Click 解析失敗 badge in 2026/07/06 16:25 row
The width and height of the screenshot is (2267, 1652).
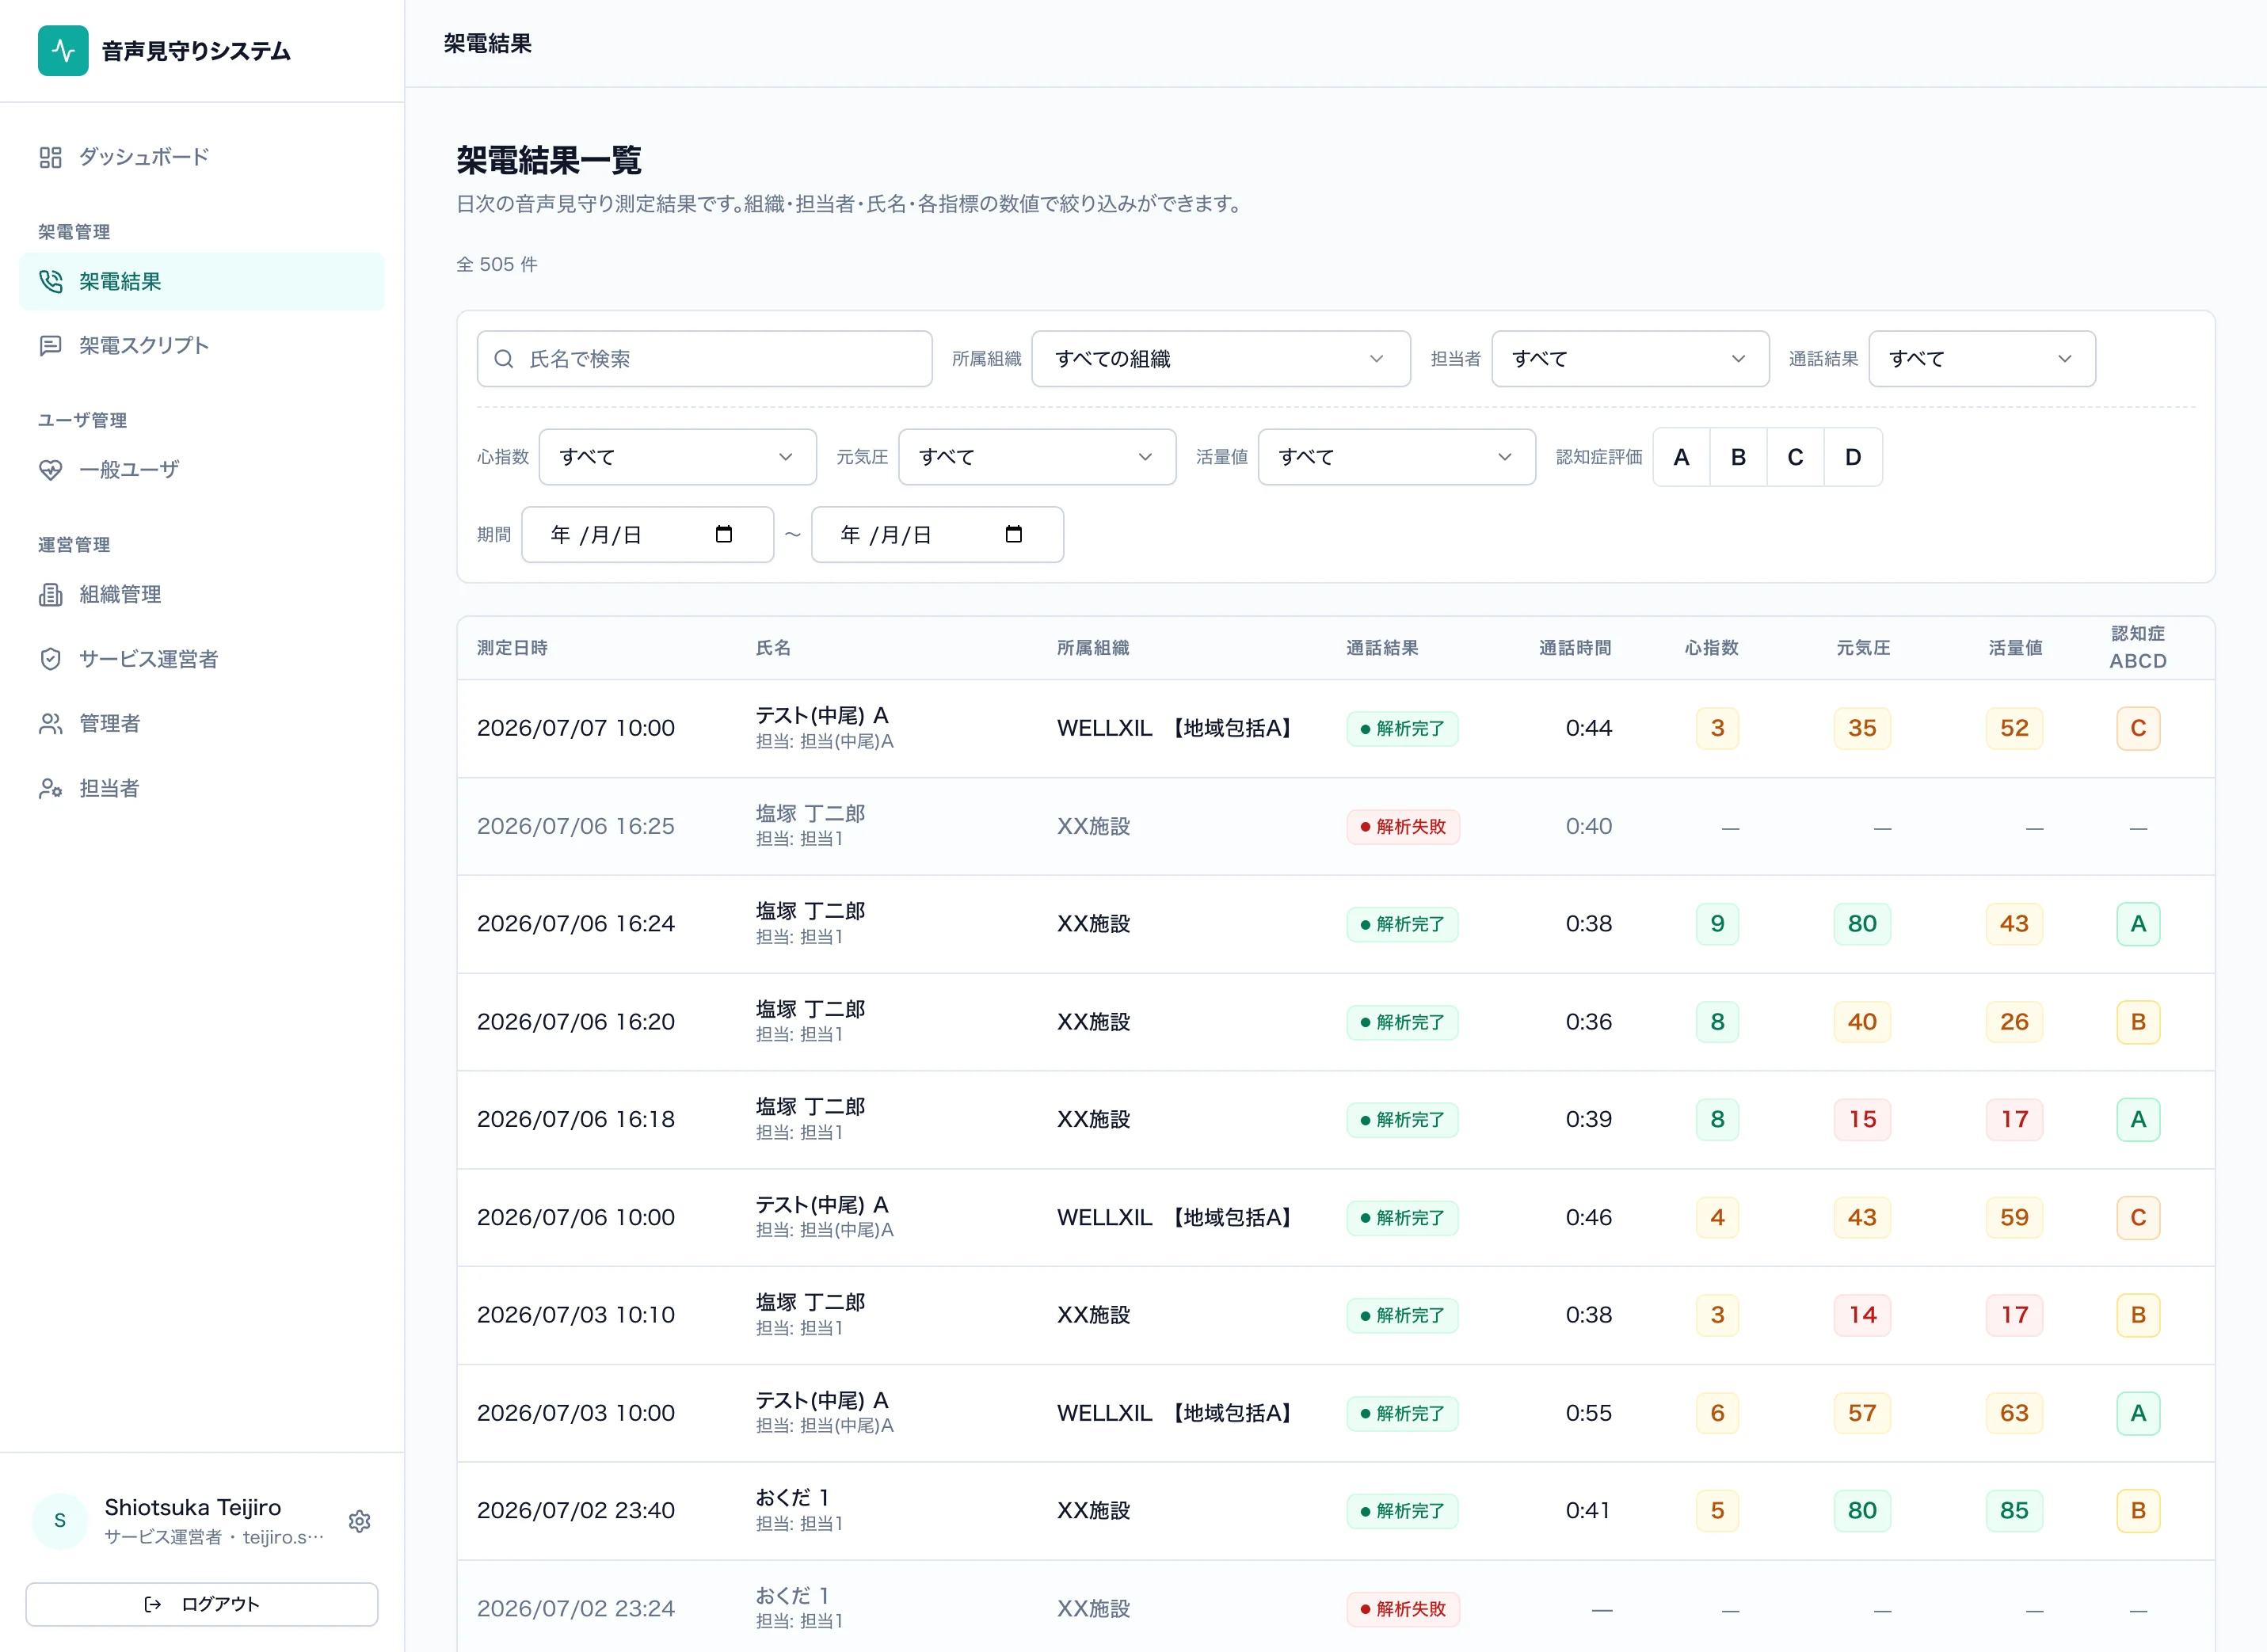pos(1403,827)
